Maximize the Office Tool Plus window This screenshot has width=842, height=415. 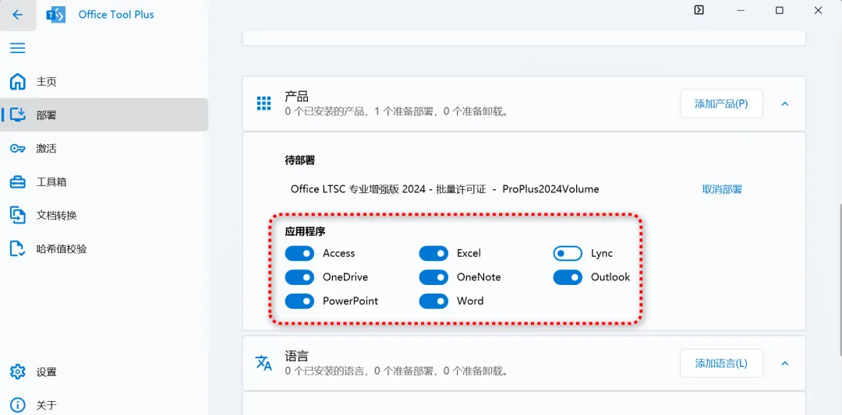[x=779, y=10]
